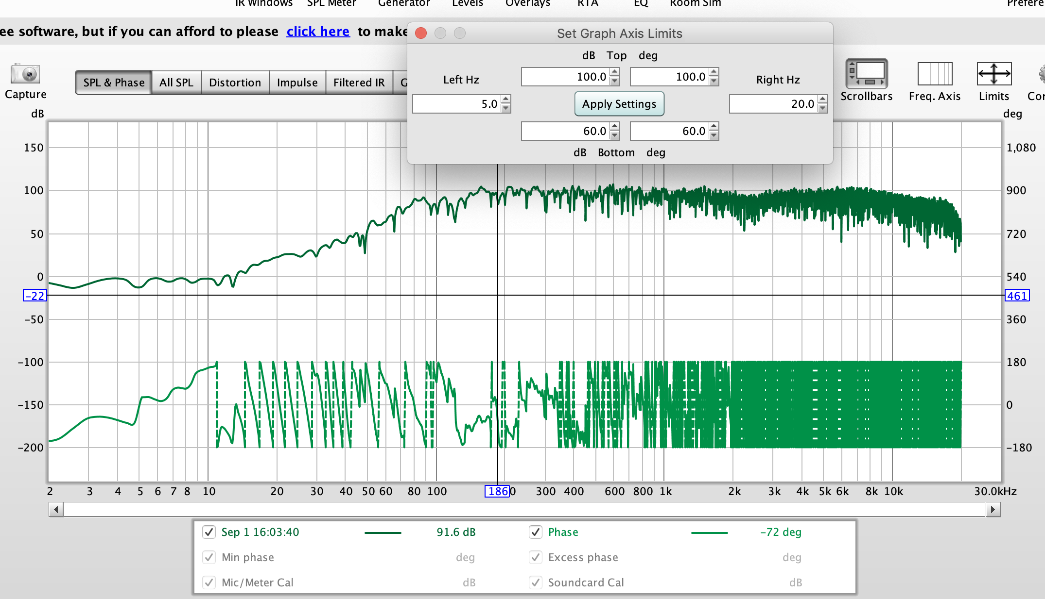Viewport: 1045px width, 599px height.
Task: Increase the Bottom dB value with up arrow
Action: click(x=615, y=127)
